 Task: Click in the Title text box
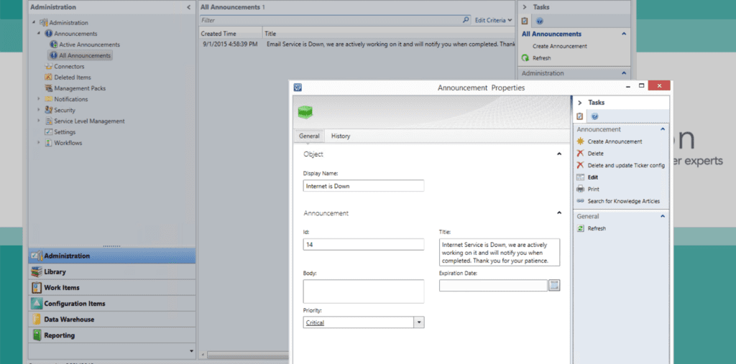[x=500, y=253]
